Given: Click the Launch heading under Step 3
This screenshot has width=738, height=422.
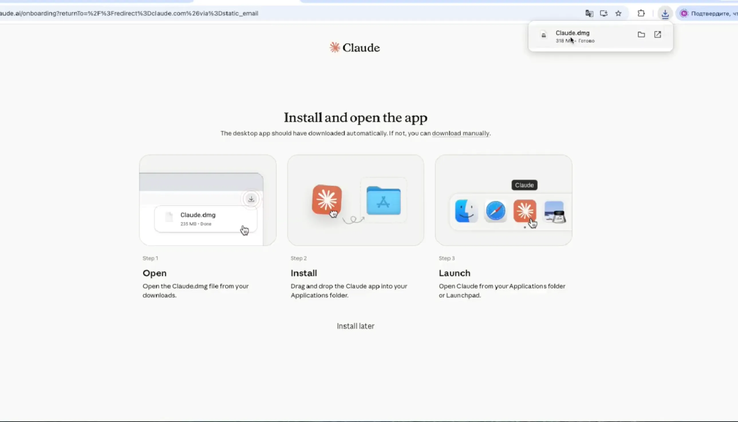Looking at the screenshot, I should (454, 273).
